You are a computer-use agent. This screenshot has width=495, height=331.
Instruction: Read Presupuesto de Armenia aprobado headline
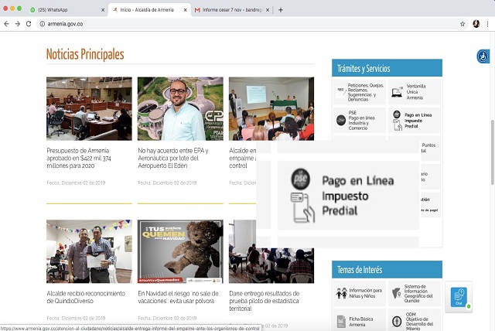(x=79, y=158)
